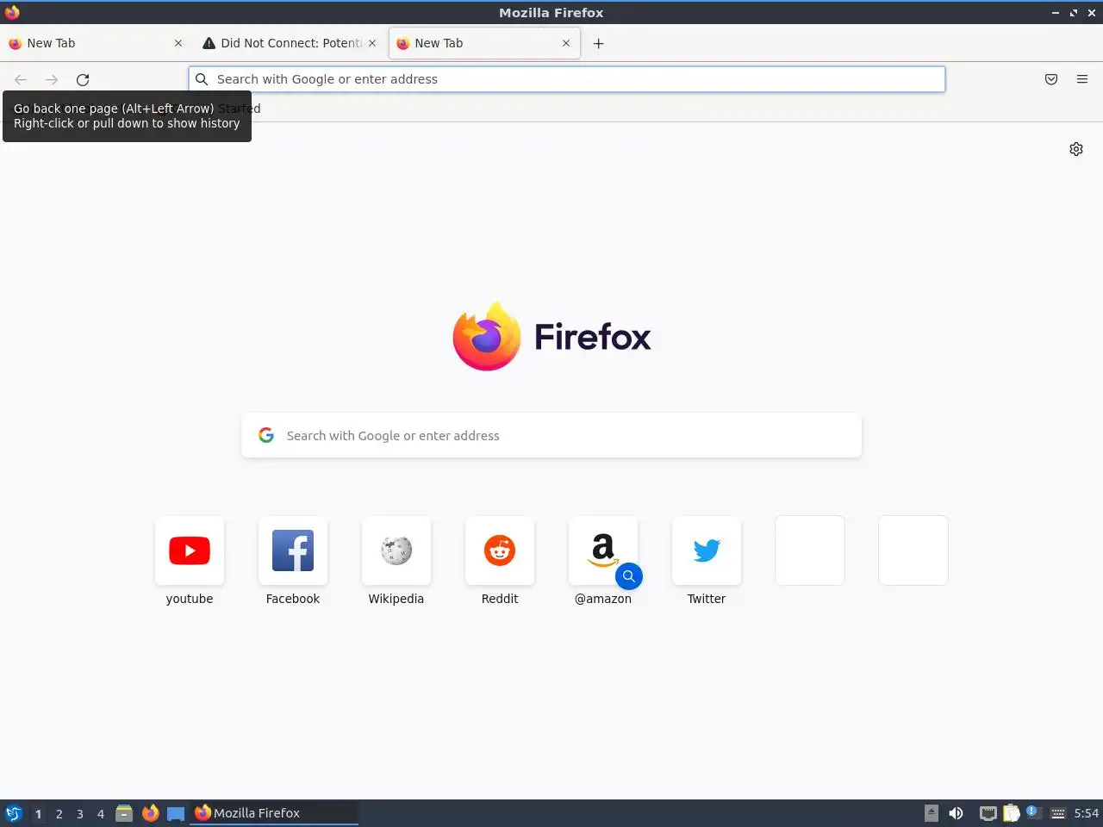Open the volume control in system tray
Screen dimensions: 1103x827
(x=956, y=813)
